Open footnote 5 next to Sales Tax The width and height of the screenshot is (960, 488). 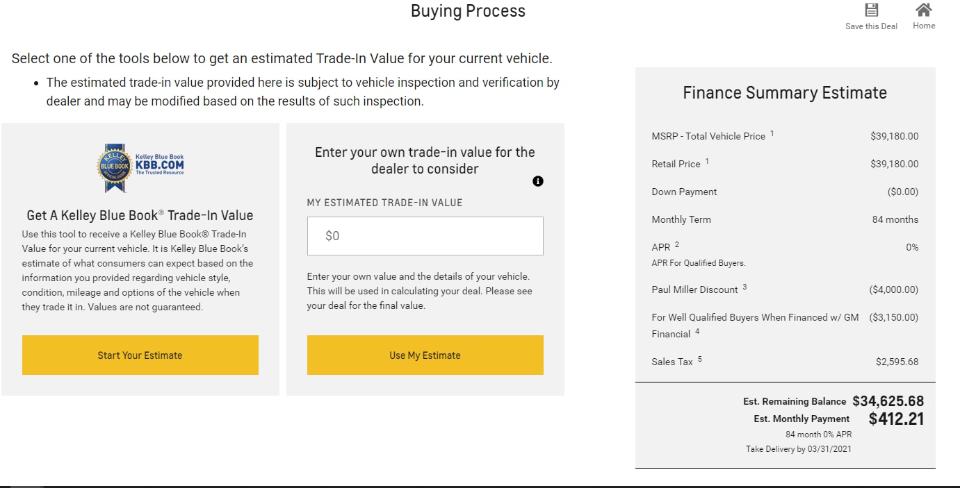click(x=699, y=359)
